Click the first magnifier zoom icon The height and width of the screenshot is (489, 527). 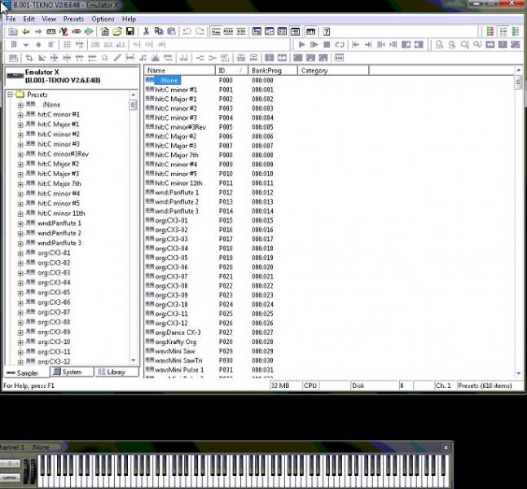(439, 45)
